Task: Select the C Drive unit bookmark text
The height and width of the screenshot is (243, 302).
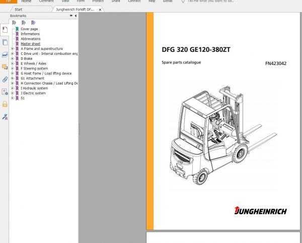Action: (49, 53)
